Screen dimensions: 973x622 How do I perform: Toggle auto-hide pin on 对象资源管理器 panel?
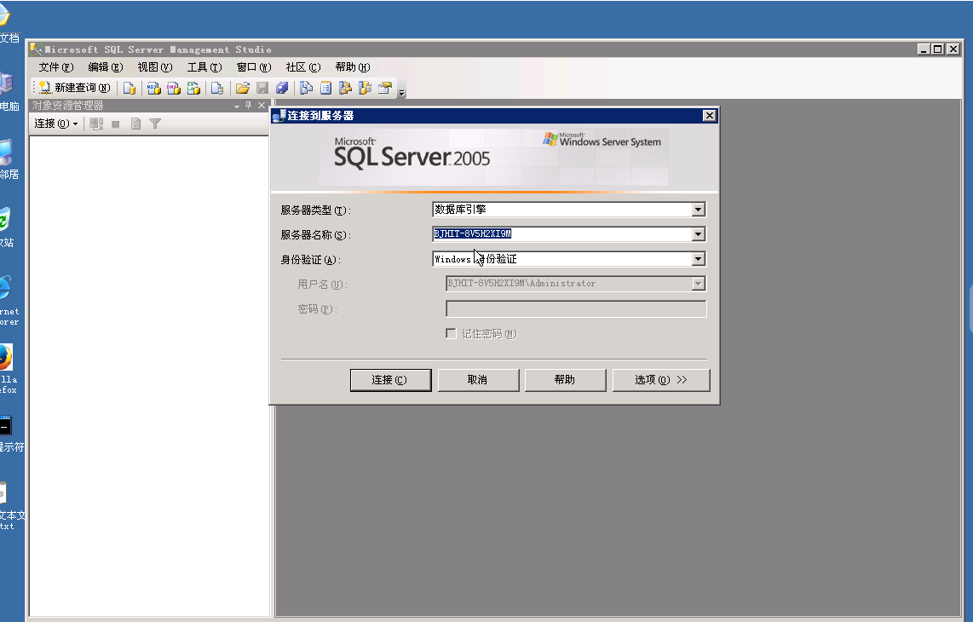click(x=248, y=106)
